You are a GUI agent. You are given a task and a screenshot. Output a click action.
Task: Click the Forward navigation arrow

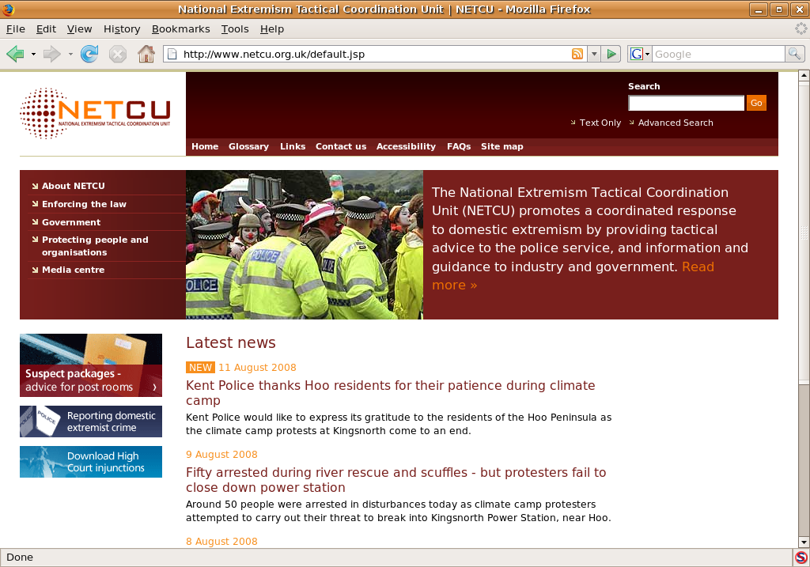51,54
